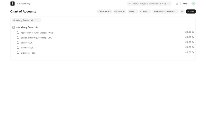206x116 pixels.
Task: Click the £ 0.00 Cr balance of Assets row
Action: point(190,32)
